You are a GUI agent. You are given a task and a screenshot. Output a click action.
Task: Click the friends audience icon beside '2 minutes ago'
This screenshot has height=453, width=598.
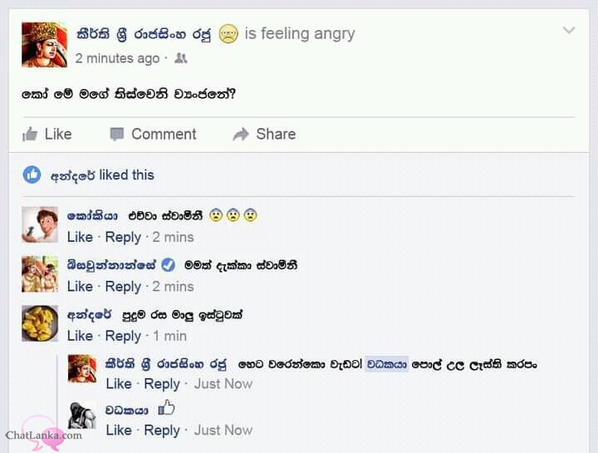coord(180,58)
